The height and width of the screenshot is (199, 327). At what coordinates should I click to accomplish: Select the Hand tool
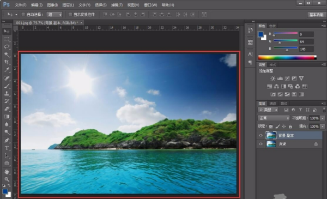pos(7,172)
